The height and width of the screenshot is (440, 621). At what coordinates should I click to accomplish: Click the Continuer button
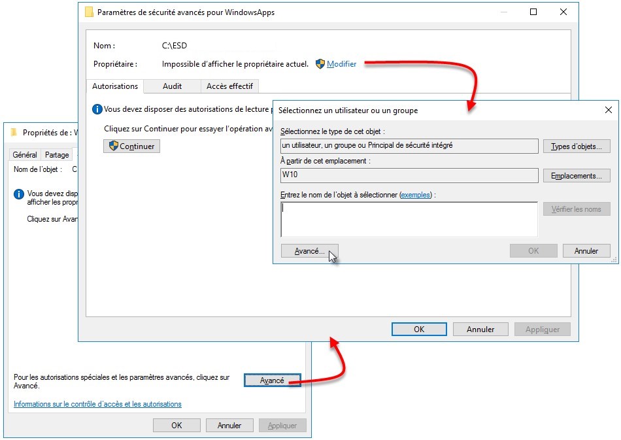131,146
